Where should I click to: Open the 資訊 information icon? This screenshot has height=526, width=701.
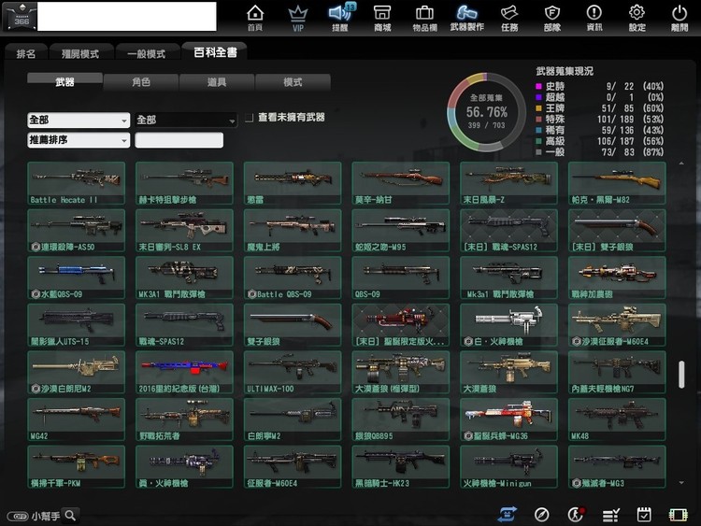point(594,18)
